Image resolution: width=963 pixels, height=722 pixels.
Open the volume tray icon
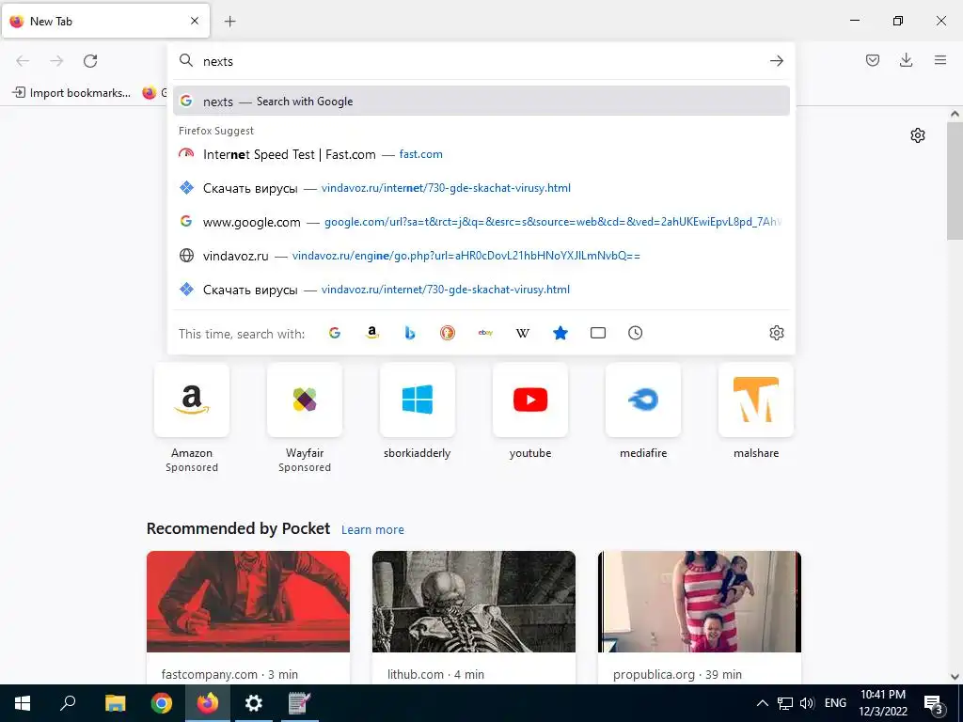point(807,703)
